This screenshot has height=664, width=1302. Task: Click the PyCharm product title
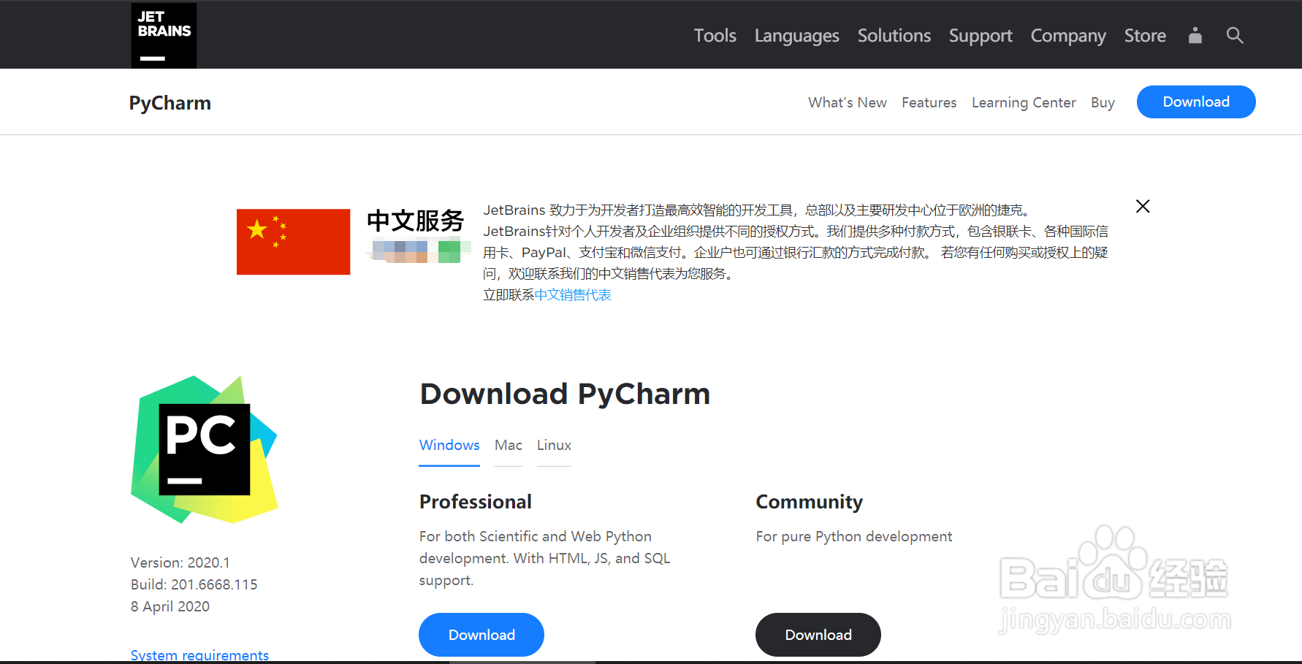click(x=170, y=103)
